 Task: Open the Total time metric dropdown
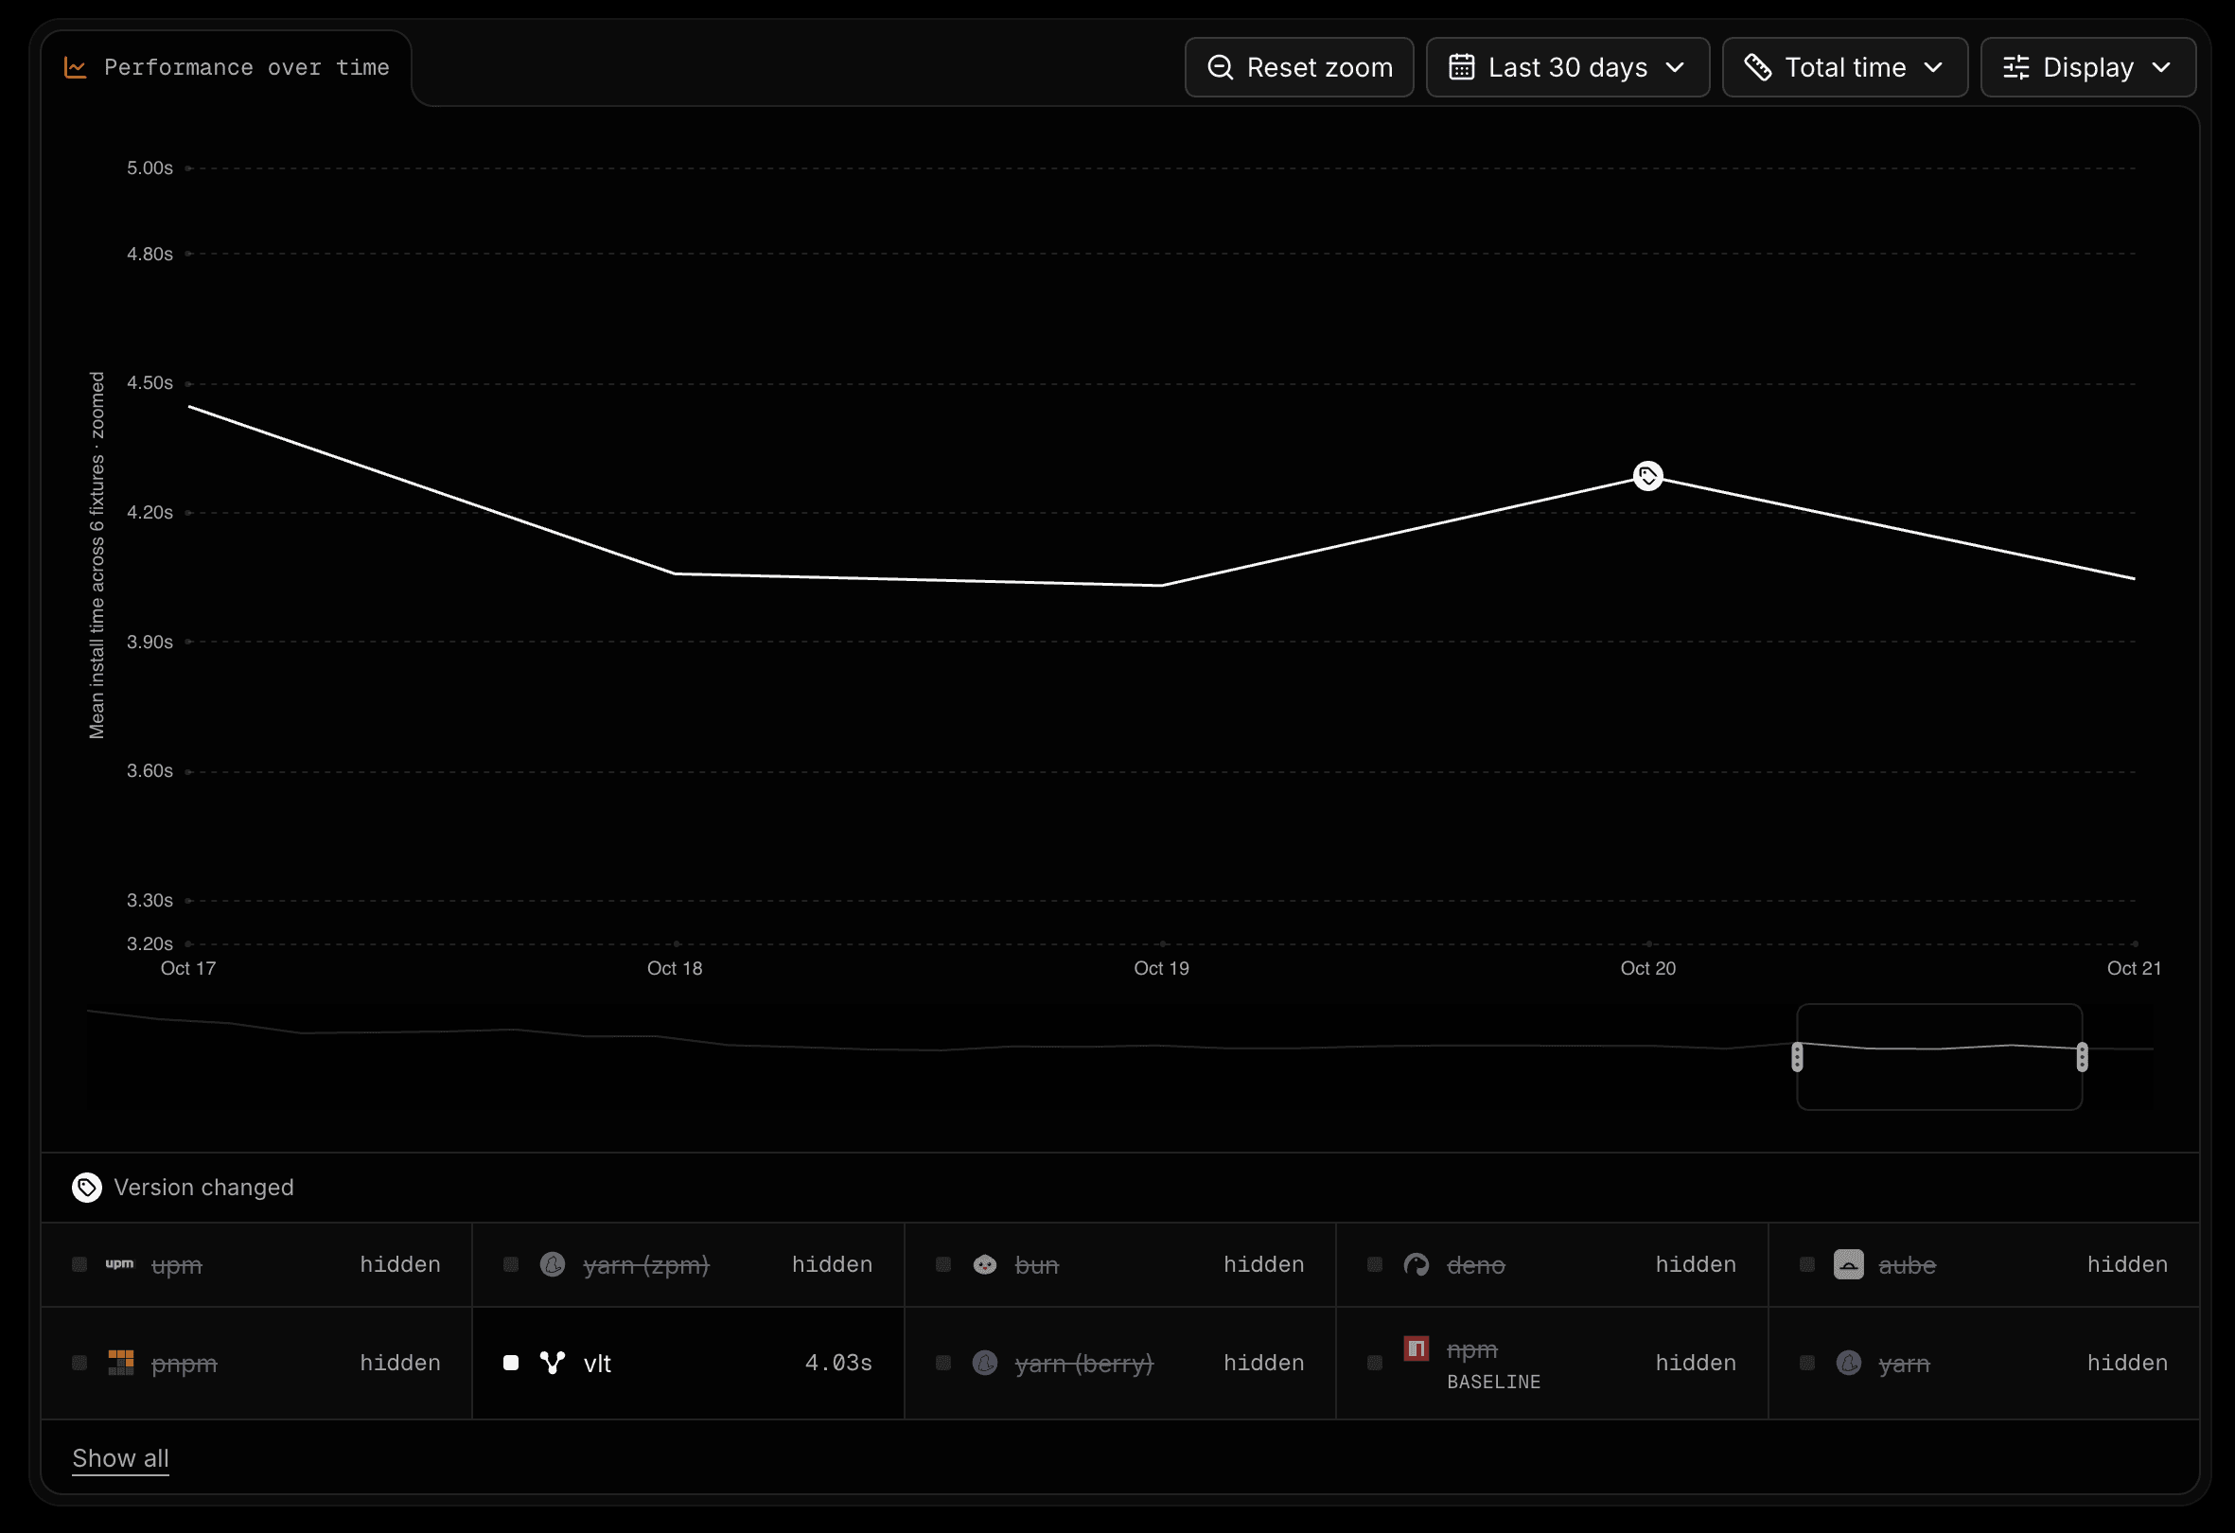[x=1844, y=67]
